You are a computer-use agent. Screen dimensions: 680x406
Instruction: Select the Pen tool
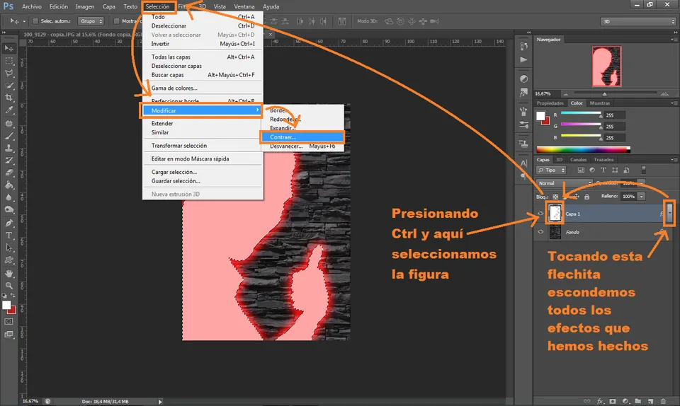(x=9, y=223)
